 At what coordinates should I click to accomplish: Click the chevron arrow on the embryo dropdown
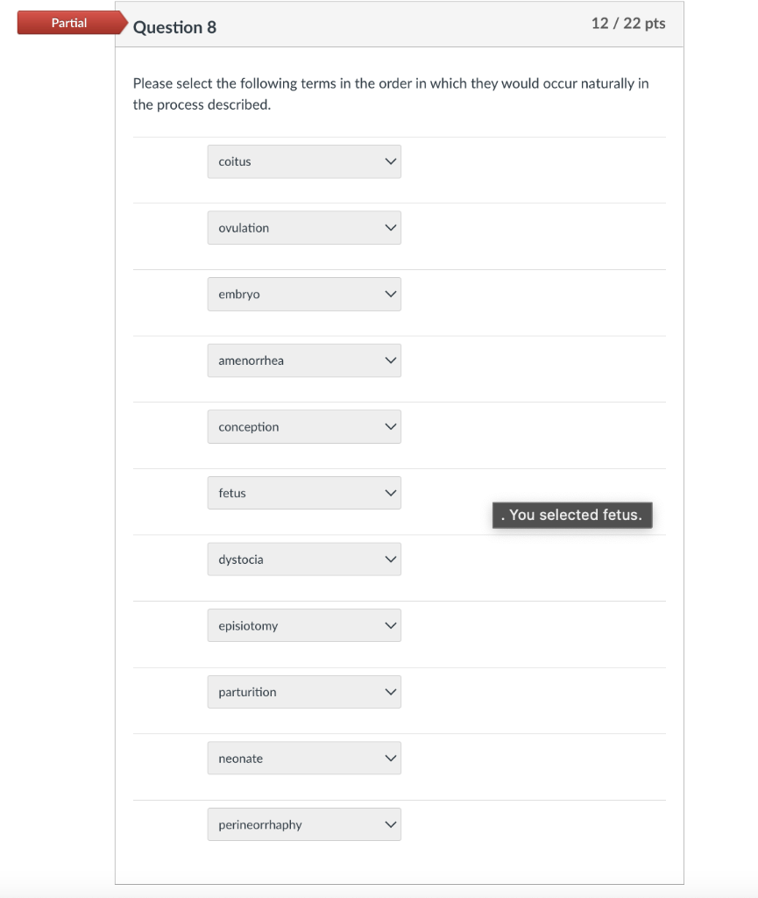coord(391,295)
